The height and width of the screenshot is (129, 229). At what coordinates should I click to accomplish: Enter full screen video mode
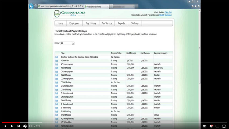[224, 126]
